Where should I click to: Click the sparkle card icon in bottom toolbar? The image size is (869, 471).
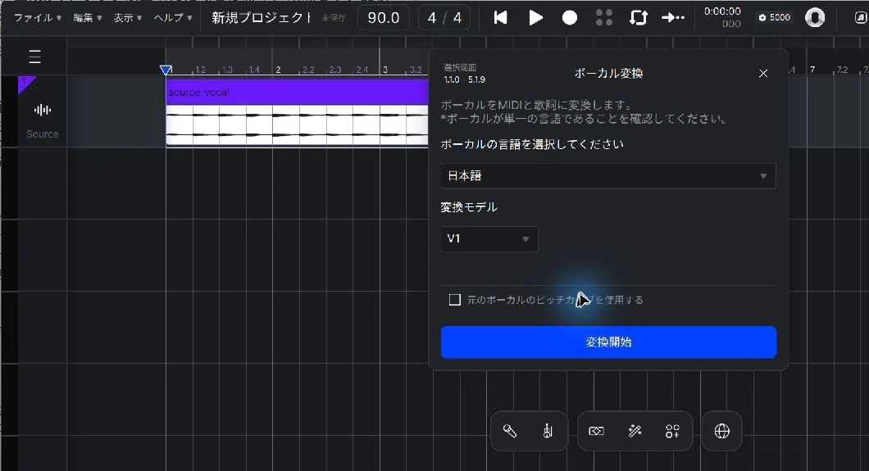point(596,431)
